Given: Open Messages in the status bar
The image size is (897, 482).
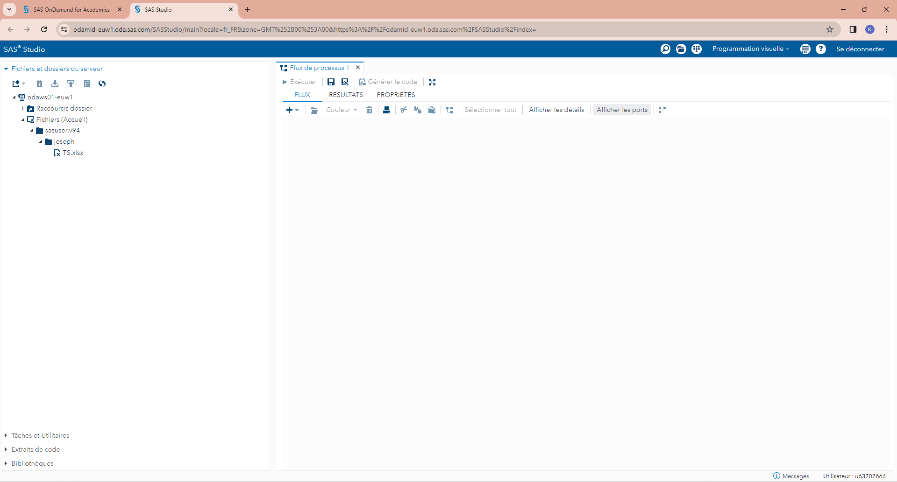Looking at the screenshot, I should [791, 476].
